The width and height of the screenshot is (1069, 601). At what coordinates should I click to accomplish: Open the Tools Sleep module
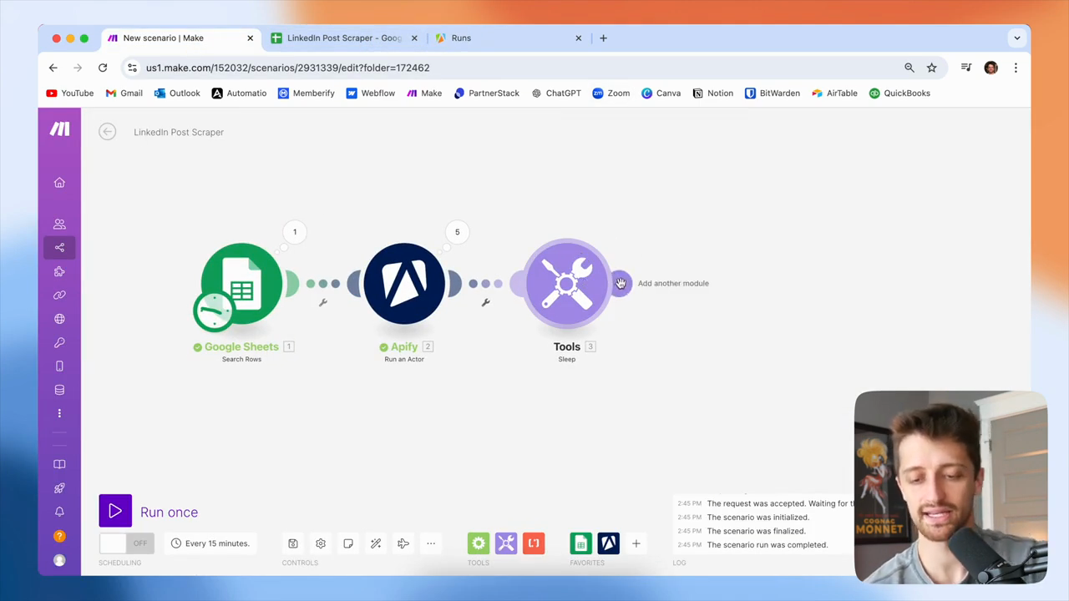click(x=567, y=284)
